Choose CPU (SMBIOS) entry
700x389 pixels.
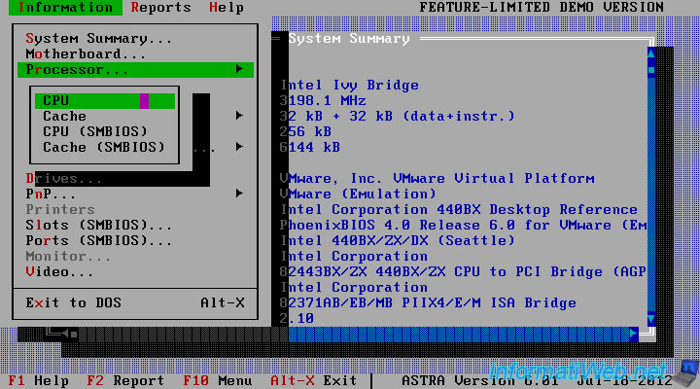coord(95,131)
